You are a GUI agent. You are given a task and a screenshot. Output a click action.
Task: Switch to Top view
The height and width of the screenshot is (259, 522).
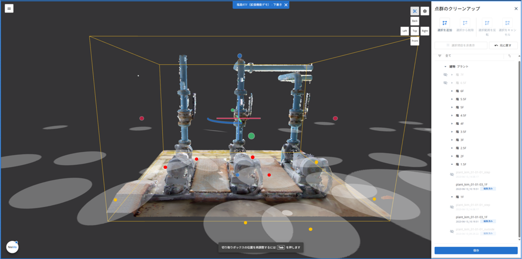pos(415,31)
